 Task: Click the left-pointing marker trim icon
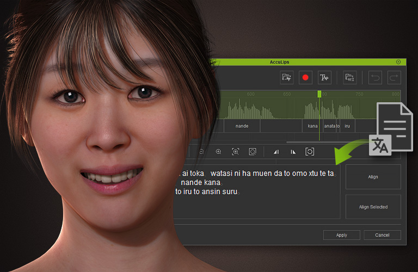[276, 152]
